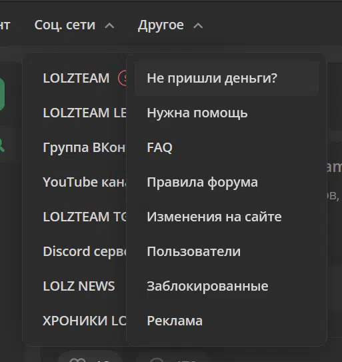Select Не пришли деньги? menu item
The height and width of the screenshot is (362, 342).
point(227,78)
